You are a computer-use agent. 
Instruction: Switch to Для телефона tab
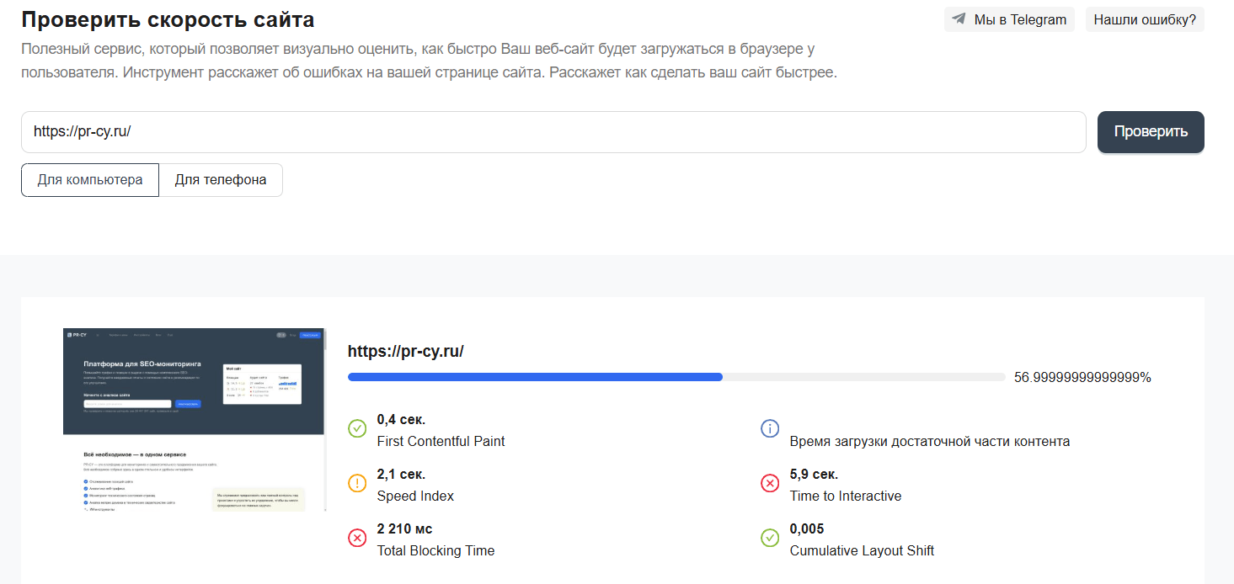(x=221, y=180)
